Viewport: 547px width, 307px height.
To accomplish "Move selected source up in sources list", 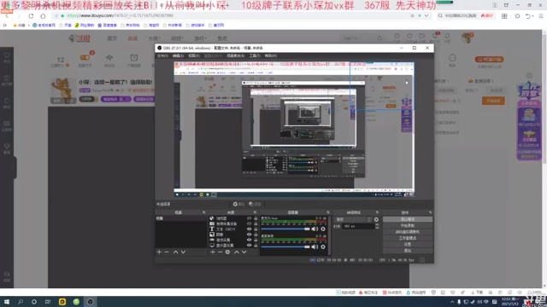I will click(237, 252).
